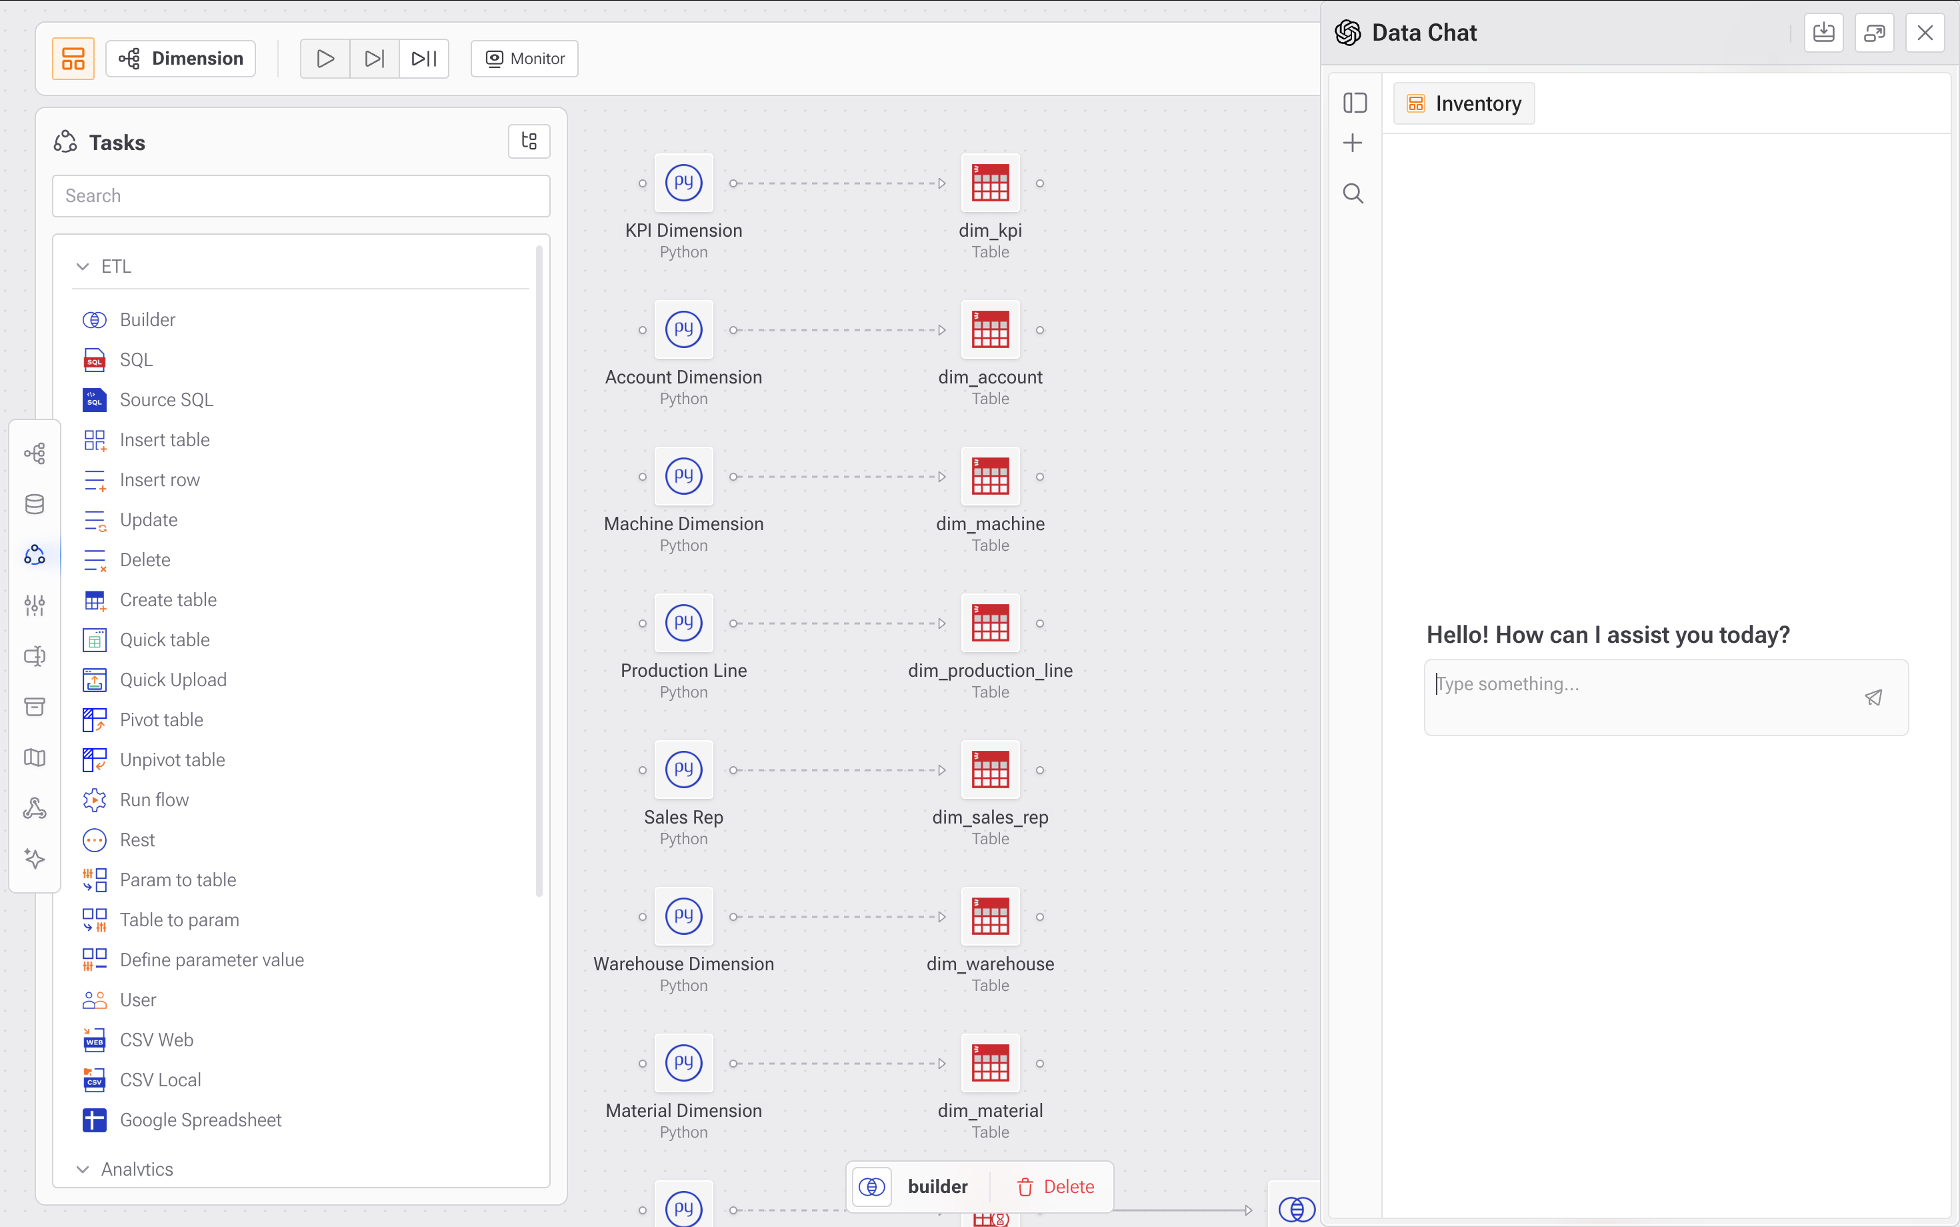Click Delete in builder popup
Screen dimensions: 1960x1227
pos(1055,1186)
